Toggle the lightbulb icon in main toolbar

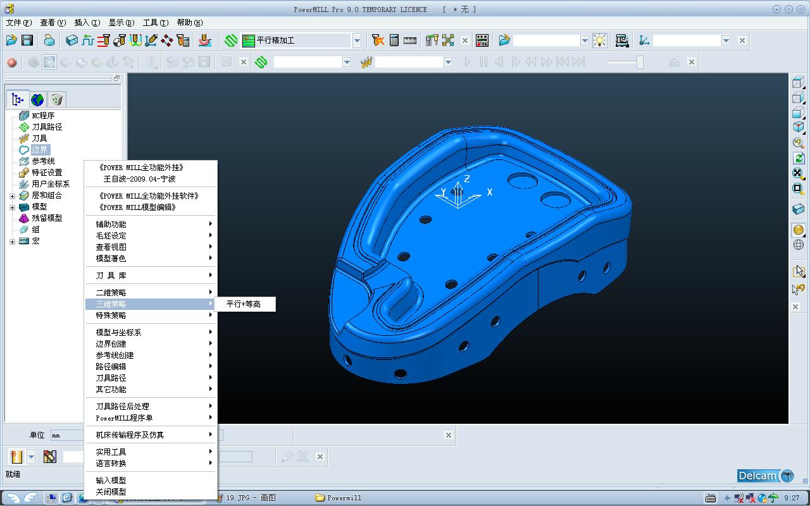pos(599,40)
